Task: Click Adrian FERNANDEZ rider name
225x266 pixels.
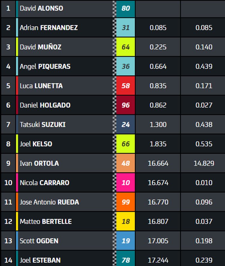Action: click(x=49, y=28)
